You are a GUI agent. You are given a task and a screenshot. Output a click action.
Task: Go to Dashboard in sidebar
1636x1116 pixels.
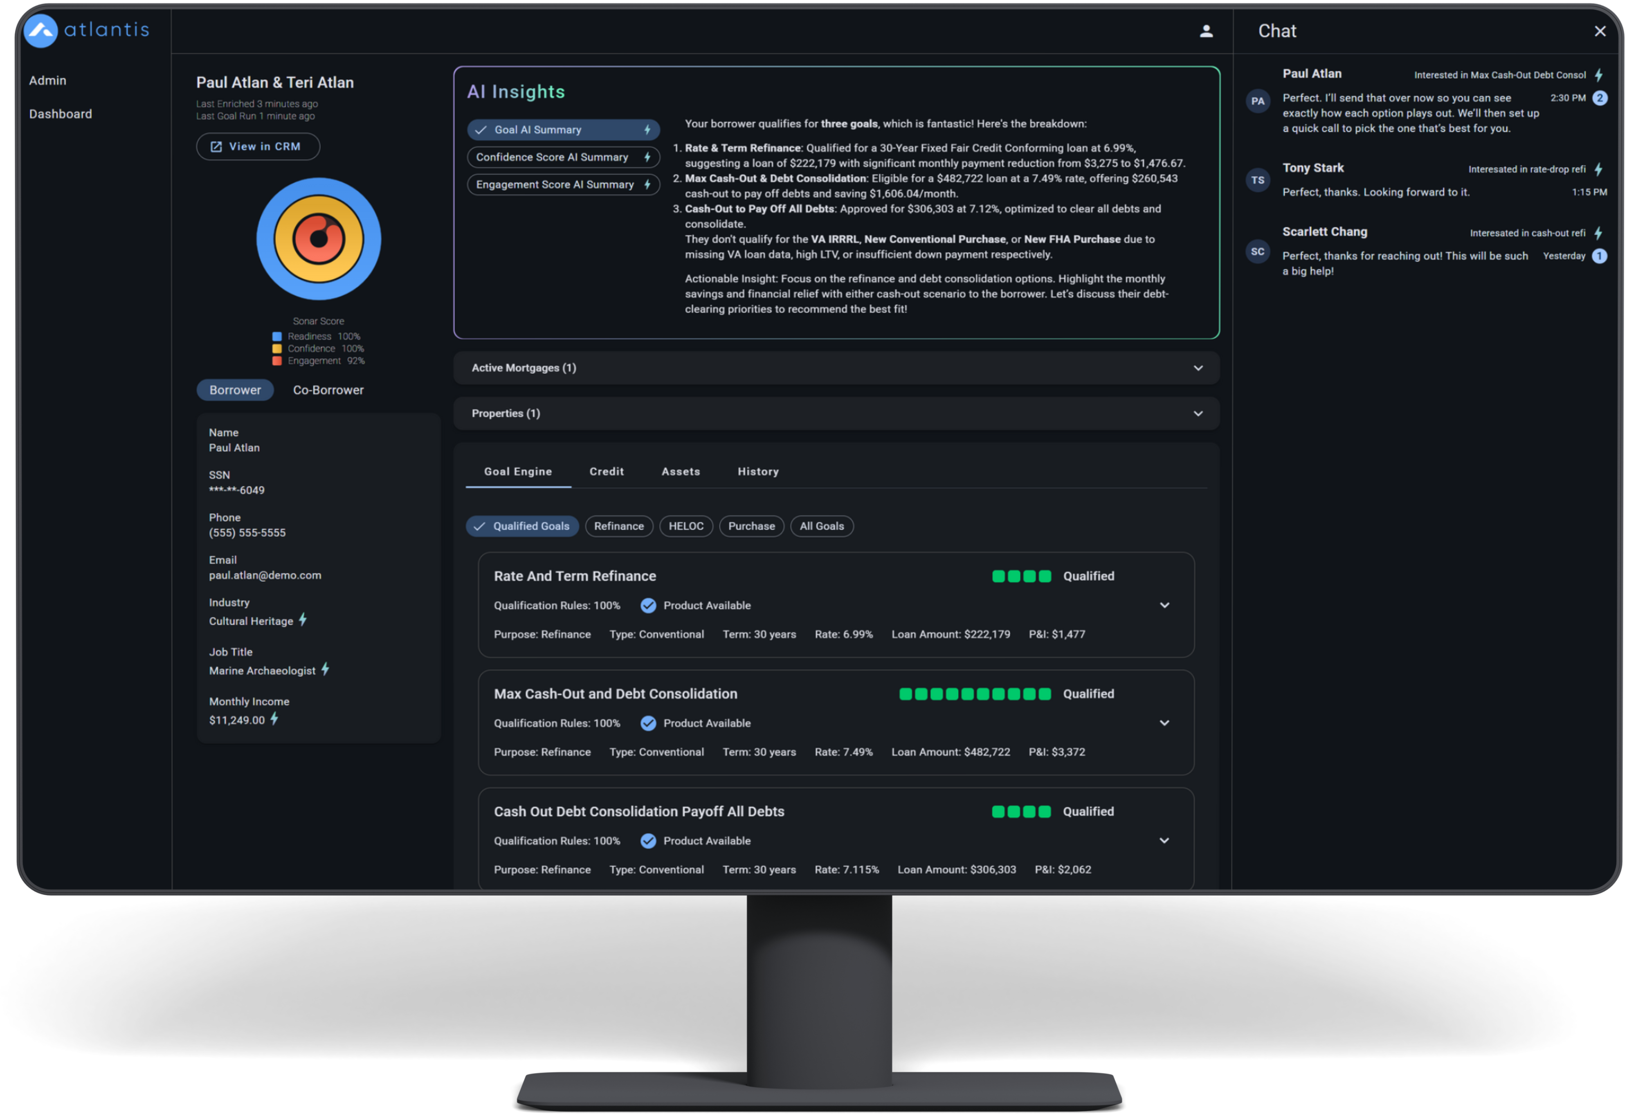click(61, 114)
